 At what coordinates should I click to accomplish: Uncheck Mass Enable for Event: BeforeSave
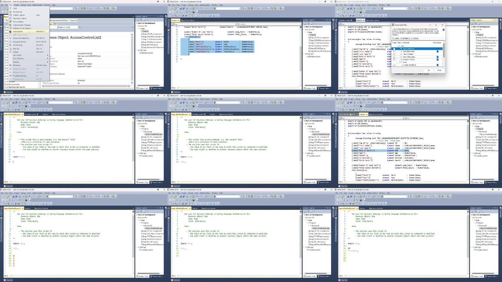pos(437,51)
